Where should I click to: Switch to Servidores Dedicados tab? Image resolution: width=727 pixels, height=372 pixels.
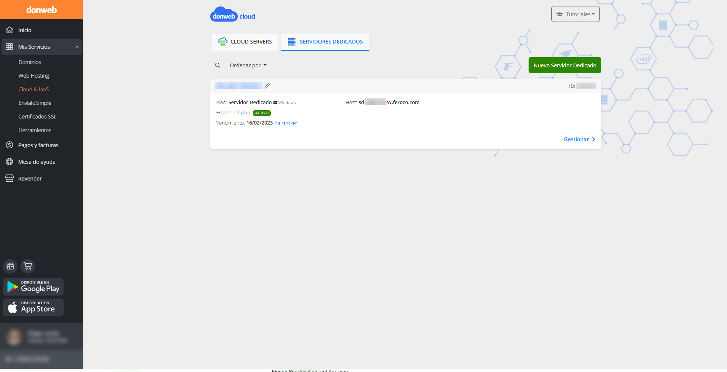[x=325, y=42]
